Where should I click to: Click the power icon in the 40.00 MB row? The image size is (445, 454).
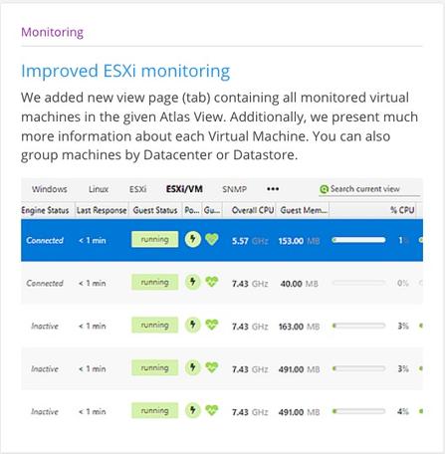[193, 282]
